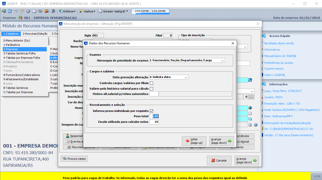Click the Usuário icon in Informações
The width and height of the screenshot is (322, 180).
[262, 97]
